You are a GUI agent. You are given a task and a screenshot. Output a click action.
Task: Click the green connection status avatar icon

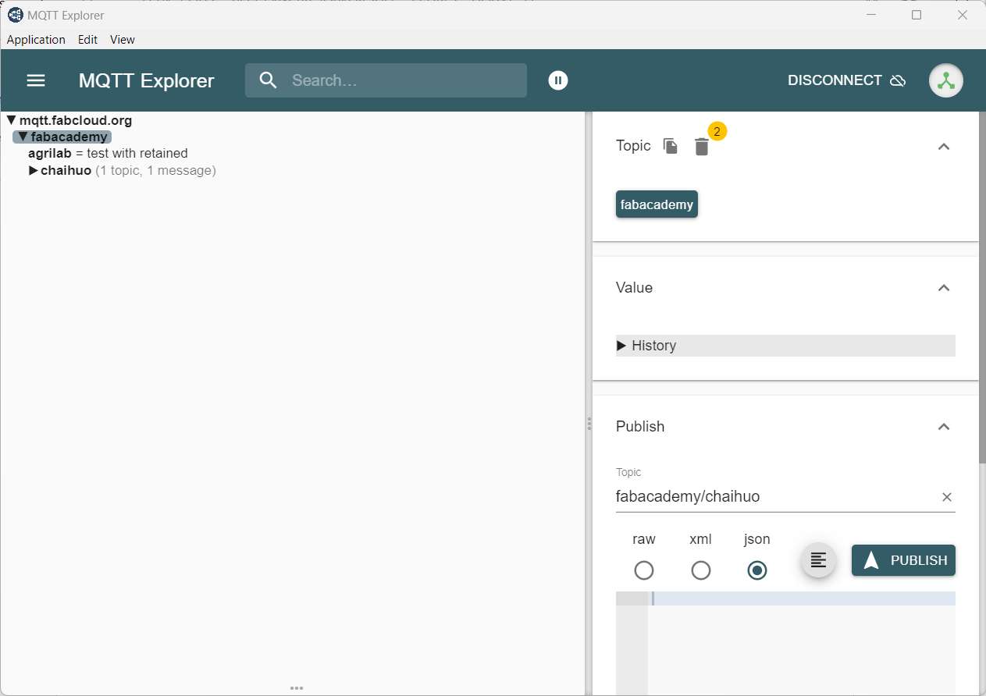[x=946, y=80]
